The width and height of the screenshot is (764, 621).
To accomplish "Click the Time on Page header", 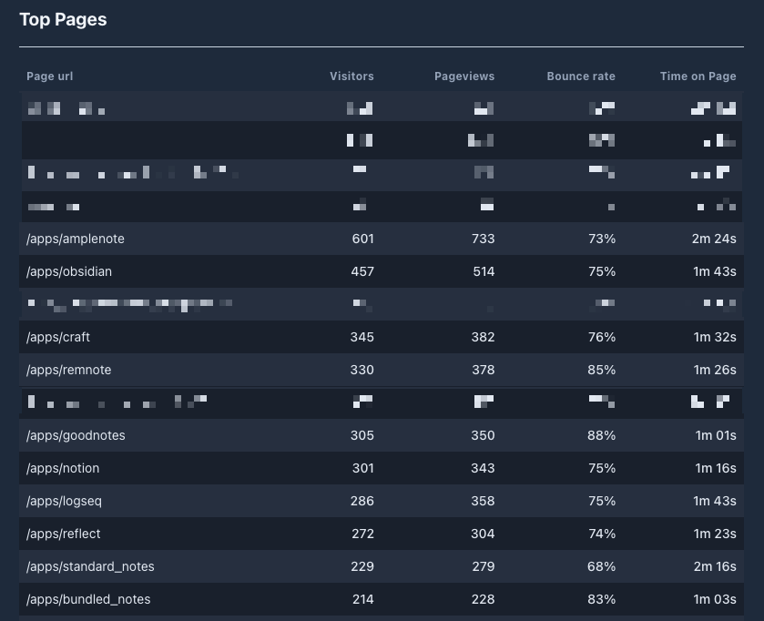I will click(698, 76).
